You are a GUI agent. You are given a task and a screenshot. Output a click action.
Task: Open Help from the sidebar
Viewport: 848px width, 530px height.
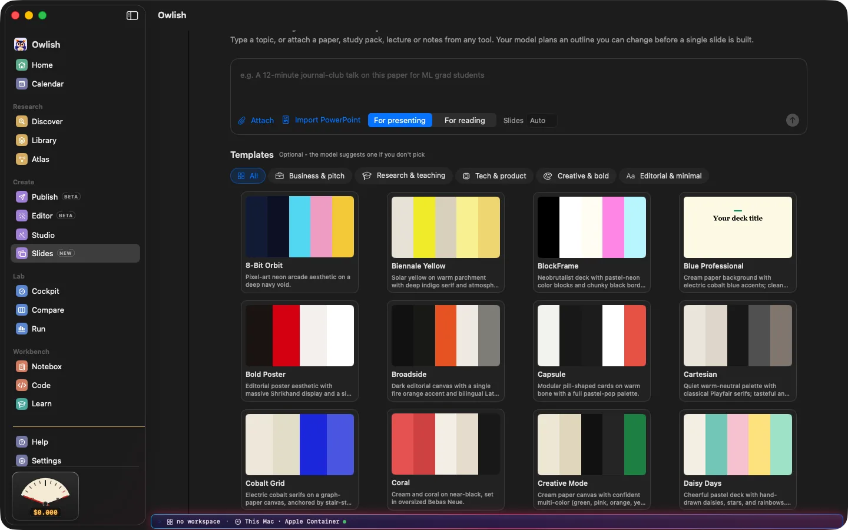[75, 442]
